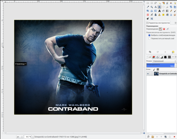Select the Ink tool

tap(156, 15)
